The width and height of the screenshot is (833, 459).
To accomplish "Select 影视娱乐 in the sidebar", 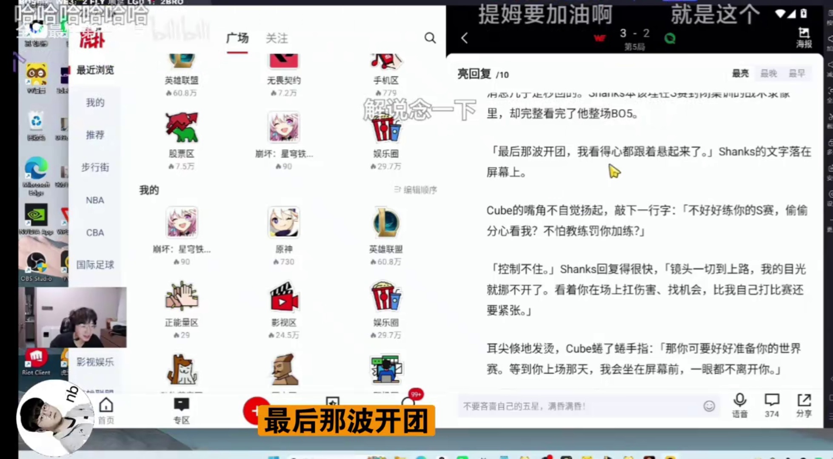I will (95, 362).
